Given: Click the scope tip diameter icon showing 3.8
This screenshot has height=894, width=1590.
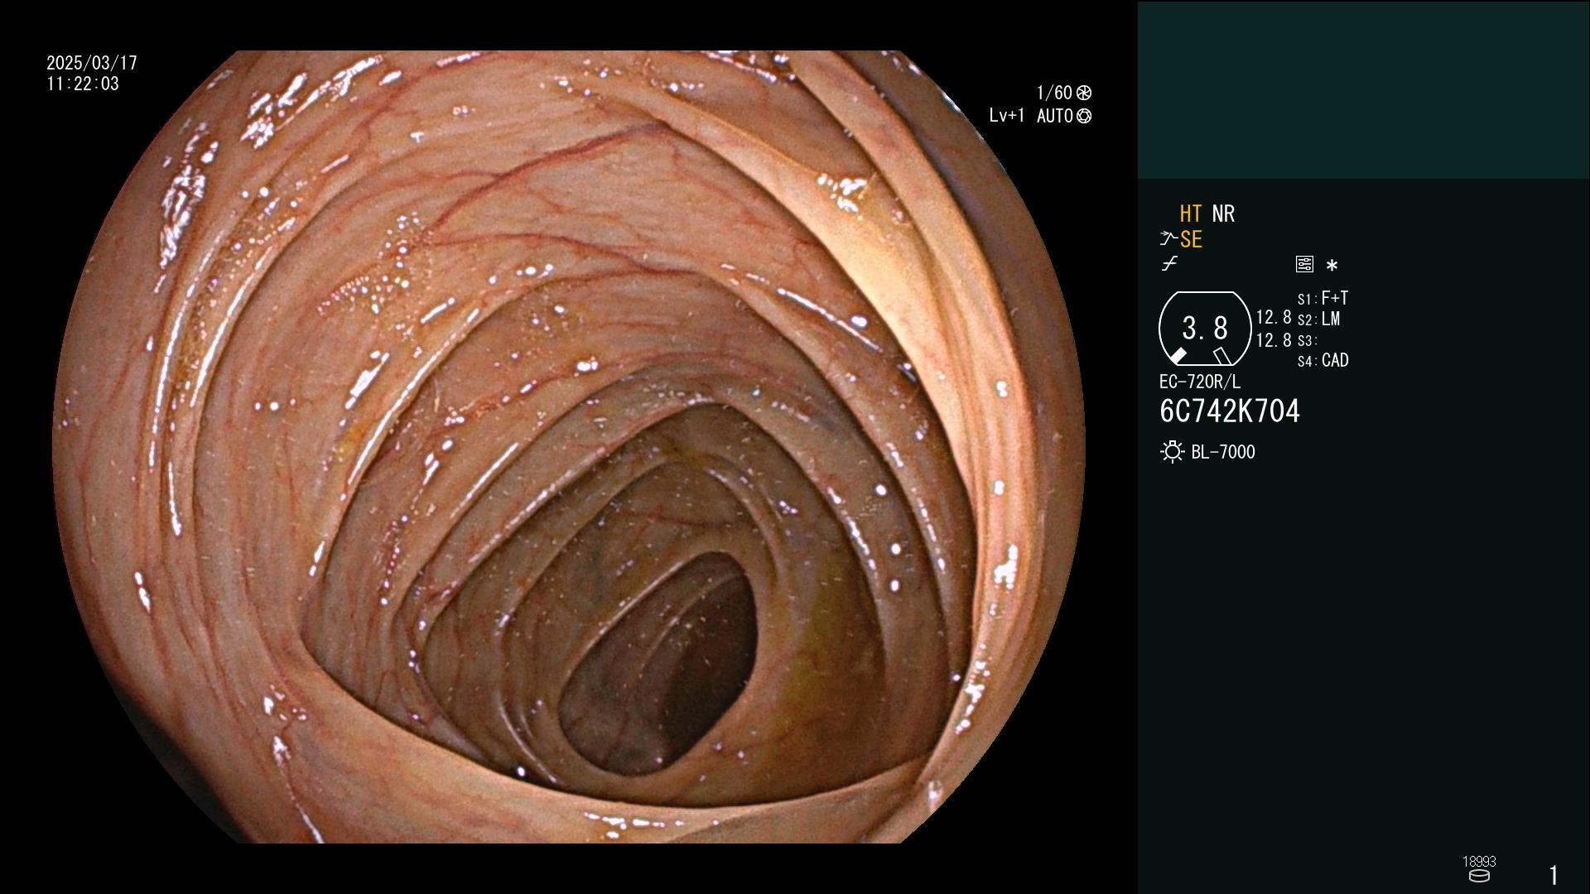Looking at the screenshot, I should point(1205,329).
